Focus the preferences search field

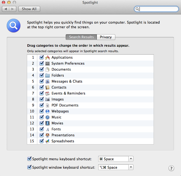pyautogui.click(x=156, y=9)
